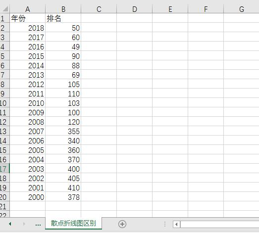Select the cell with value 378
Viewport: 259px width, 233px height.
[63, 196]
